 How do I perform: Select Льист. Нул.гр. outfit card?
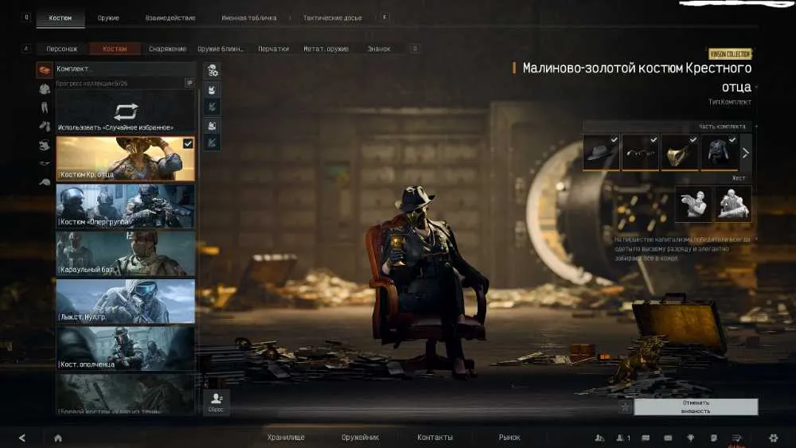[x=126, y=301]
